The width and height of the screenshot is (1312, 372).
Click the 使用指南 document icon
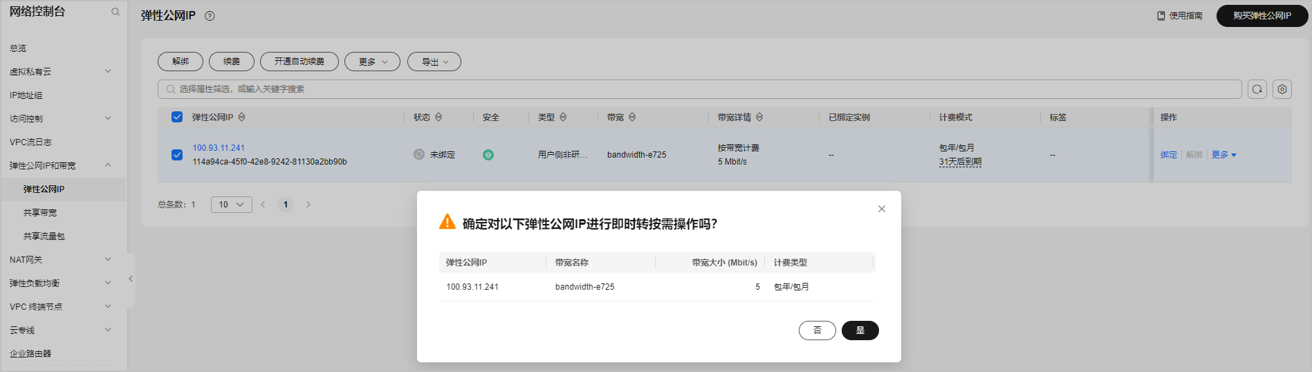[x=1161, y=15]
